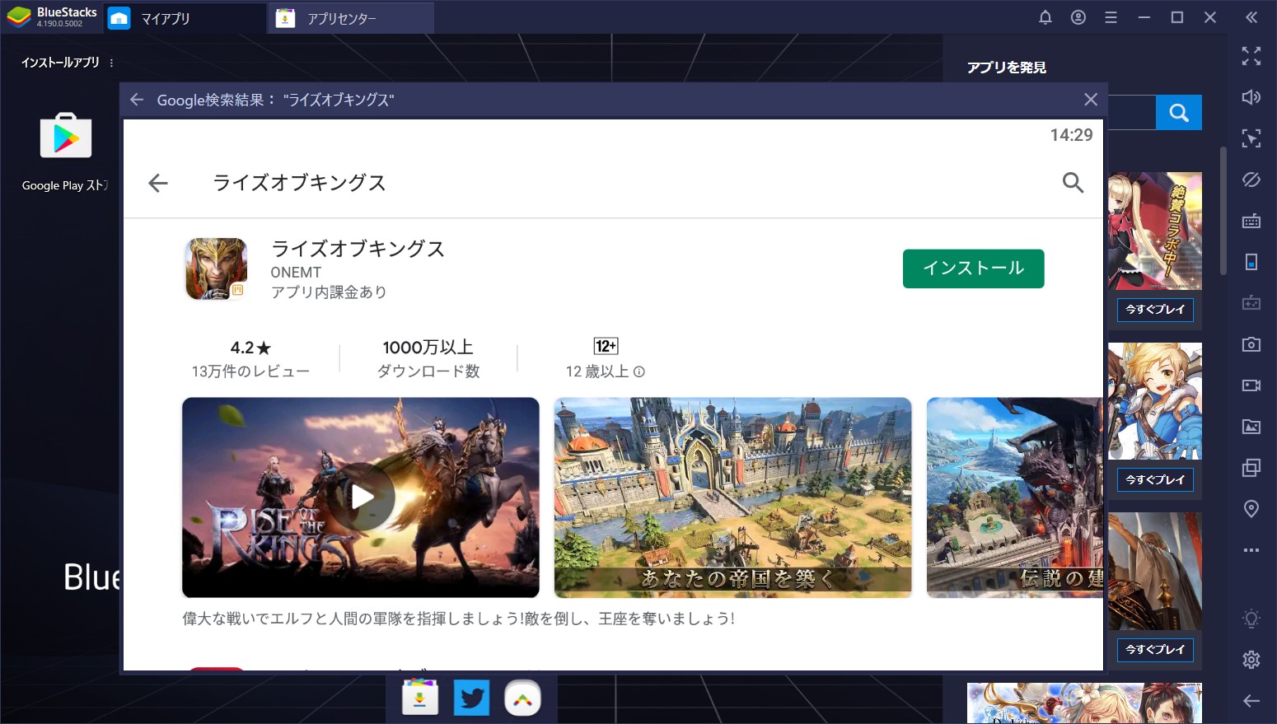Click the second 今すぐプレイ button
The image size is (1277, 724).
pyautogui.click(x=1155, y=480)
